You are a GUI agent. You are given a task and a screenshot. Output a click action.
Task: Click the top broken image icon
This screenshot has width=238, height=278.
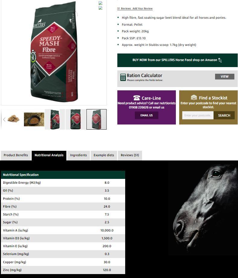point(100,3)
